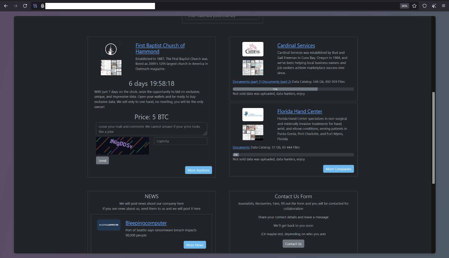Open Cardinal Documents (part 1) link
Viewport: 449px width, 258px height.
tap(247, 82)
